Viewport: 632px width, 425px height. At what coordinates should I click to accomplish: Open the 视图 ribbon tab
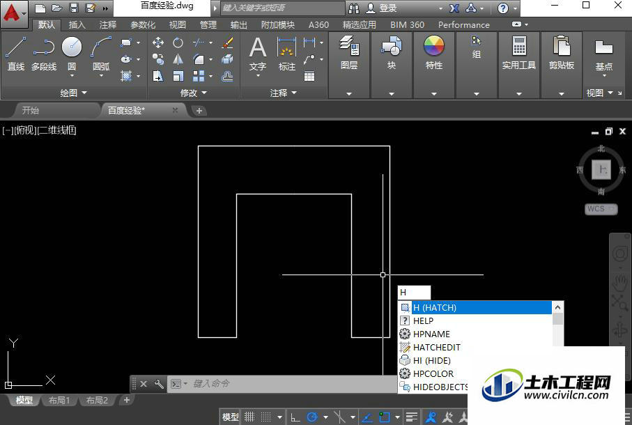pos(178,25)
